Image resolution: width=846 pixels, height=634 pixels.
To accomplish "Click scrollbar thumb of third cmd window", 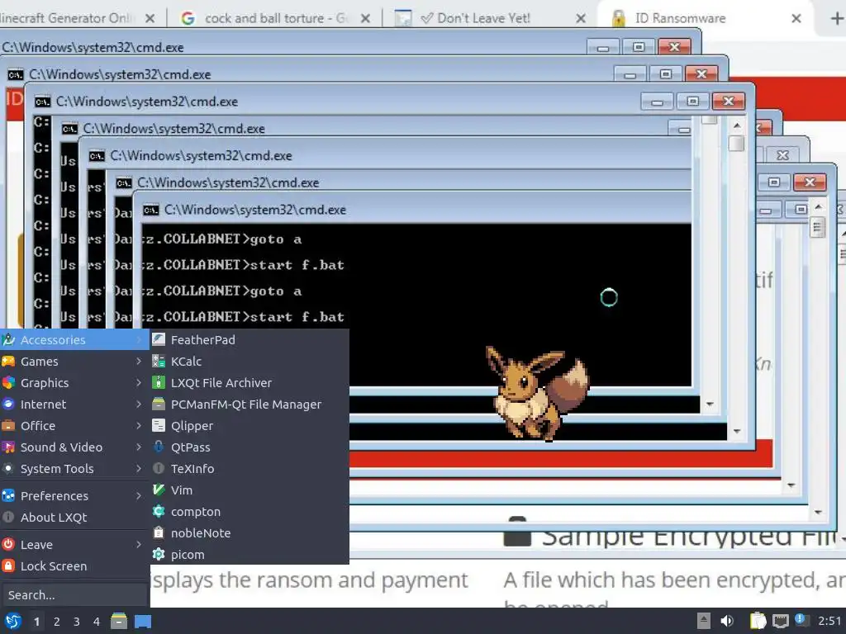I will point(736,144).
